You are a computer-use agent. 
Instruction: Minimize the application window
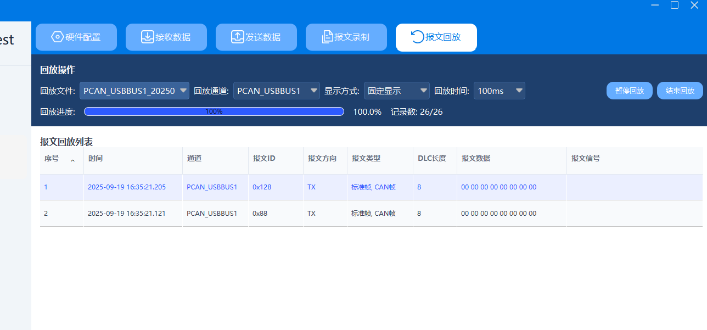pos(655,5)
